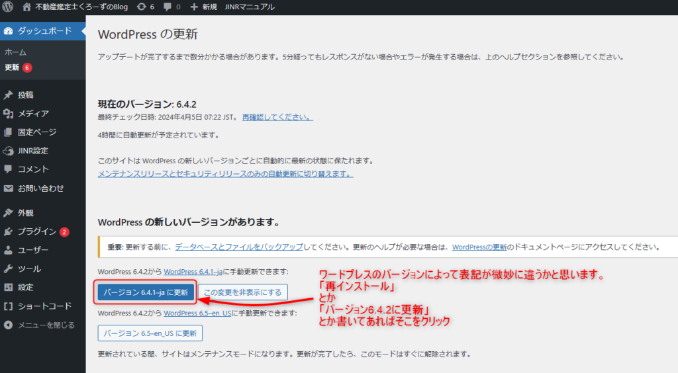Click the red 6 badge beside 更新
The width and height of the screenshot is (678, 373).
(x=26, y=67)
